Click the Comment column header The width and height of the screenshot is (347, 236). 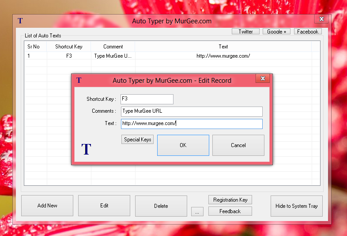coord(113,47)
